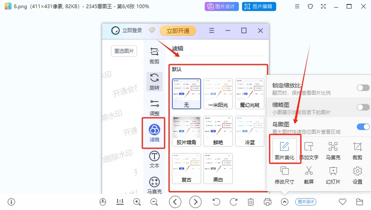Click the skin (shirt) icon in title bar
This screenshot has width=371, height=210.
[310, 6]
